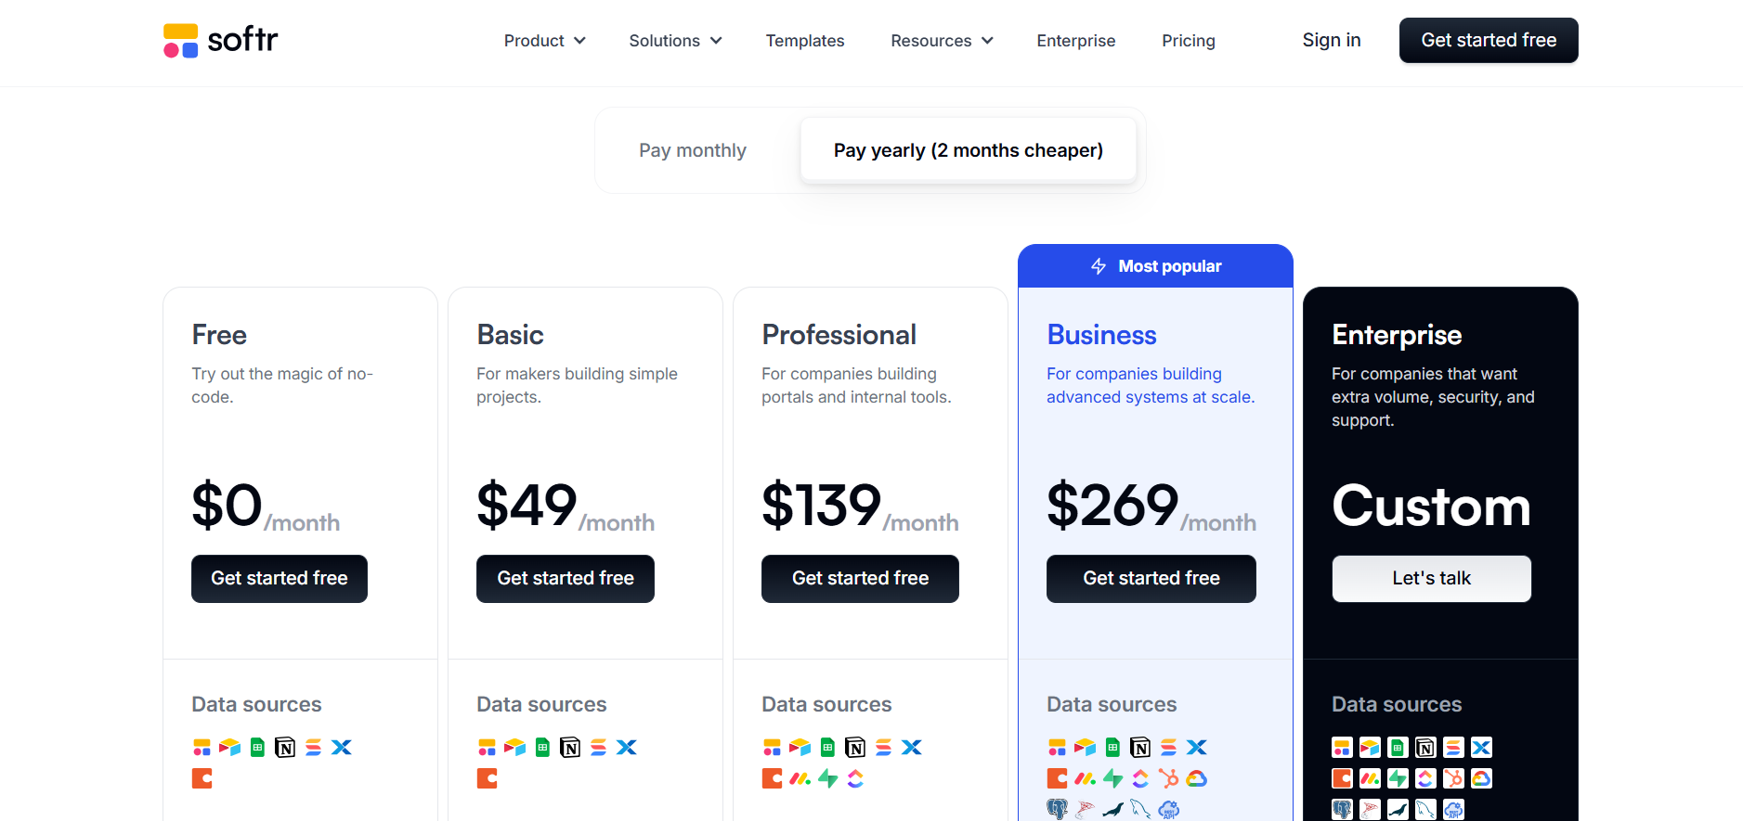Expand the Resources menu
Viewport: 1743px width, 821px height.
tap(942, 41)
